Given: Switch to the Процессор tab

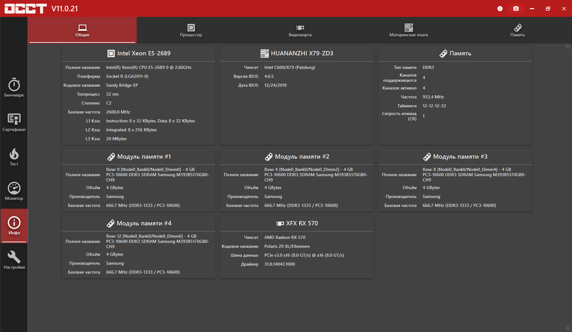Looking at the screenshot, I should pyautogui.click(x=191, y=30).
